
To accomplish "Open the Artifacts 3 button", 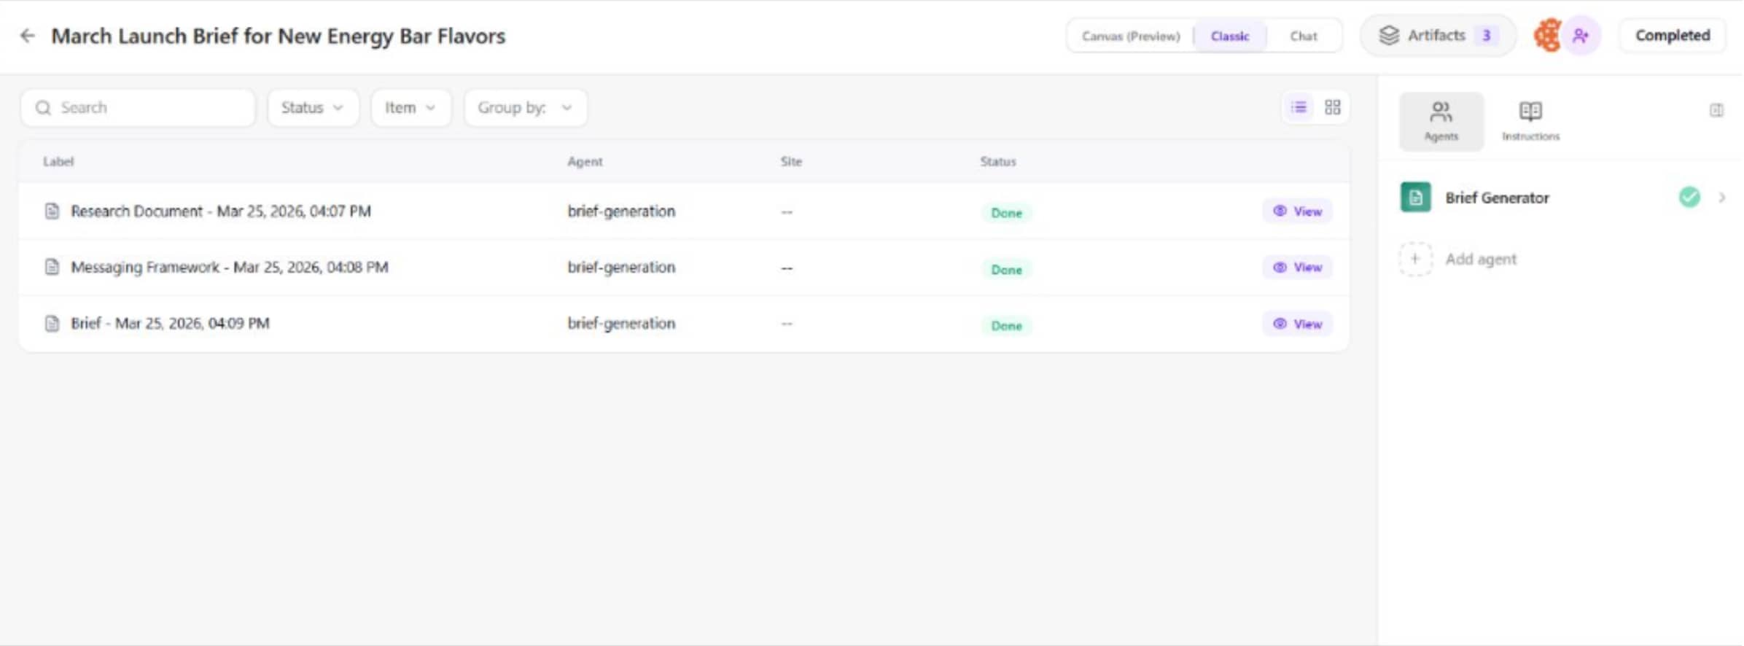I will point(1438,35).
